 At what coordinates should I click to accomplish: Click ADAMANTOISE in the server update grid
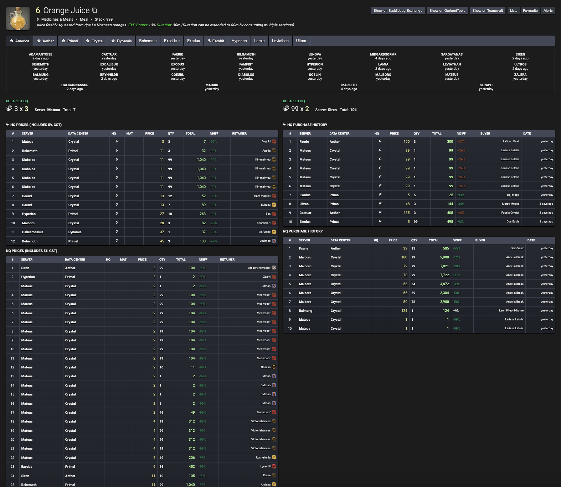(41, 54)
